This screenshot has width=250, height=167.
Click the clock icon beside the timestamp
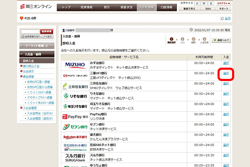(191, 30)
